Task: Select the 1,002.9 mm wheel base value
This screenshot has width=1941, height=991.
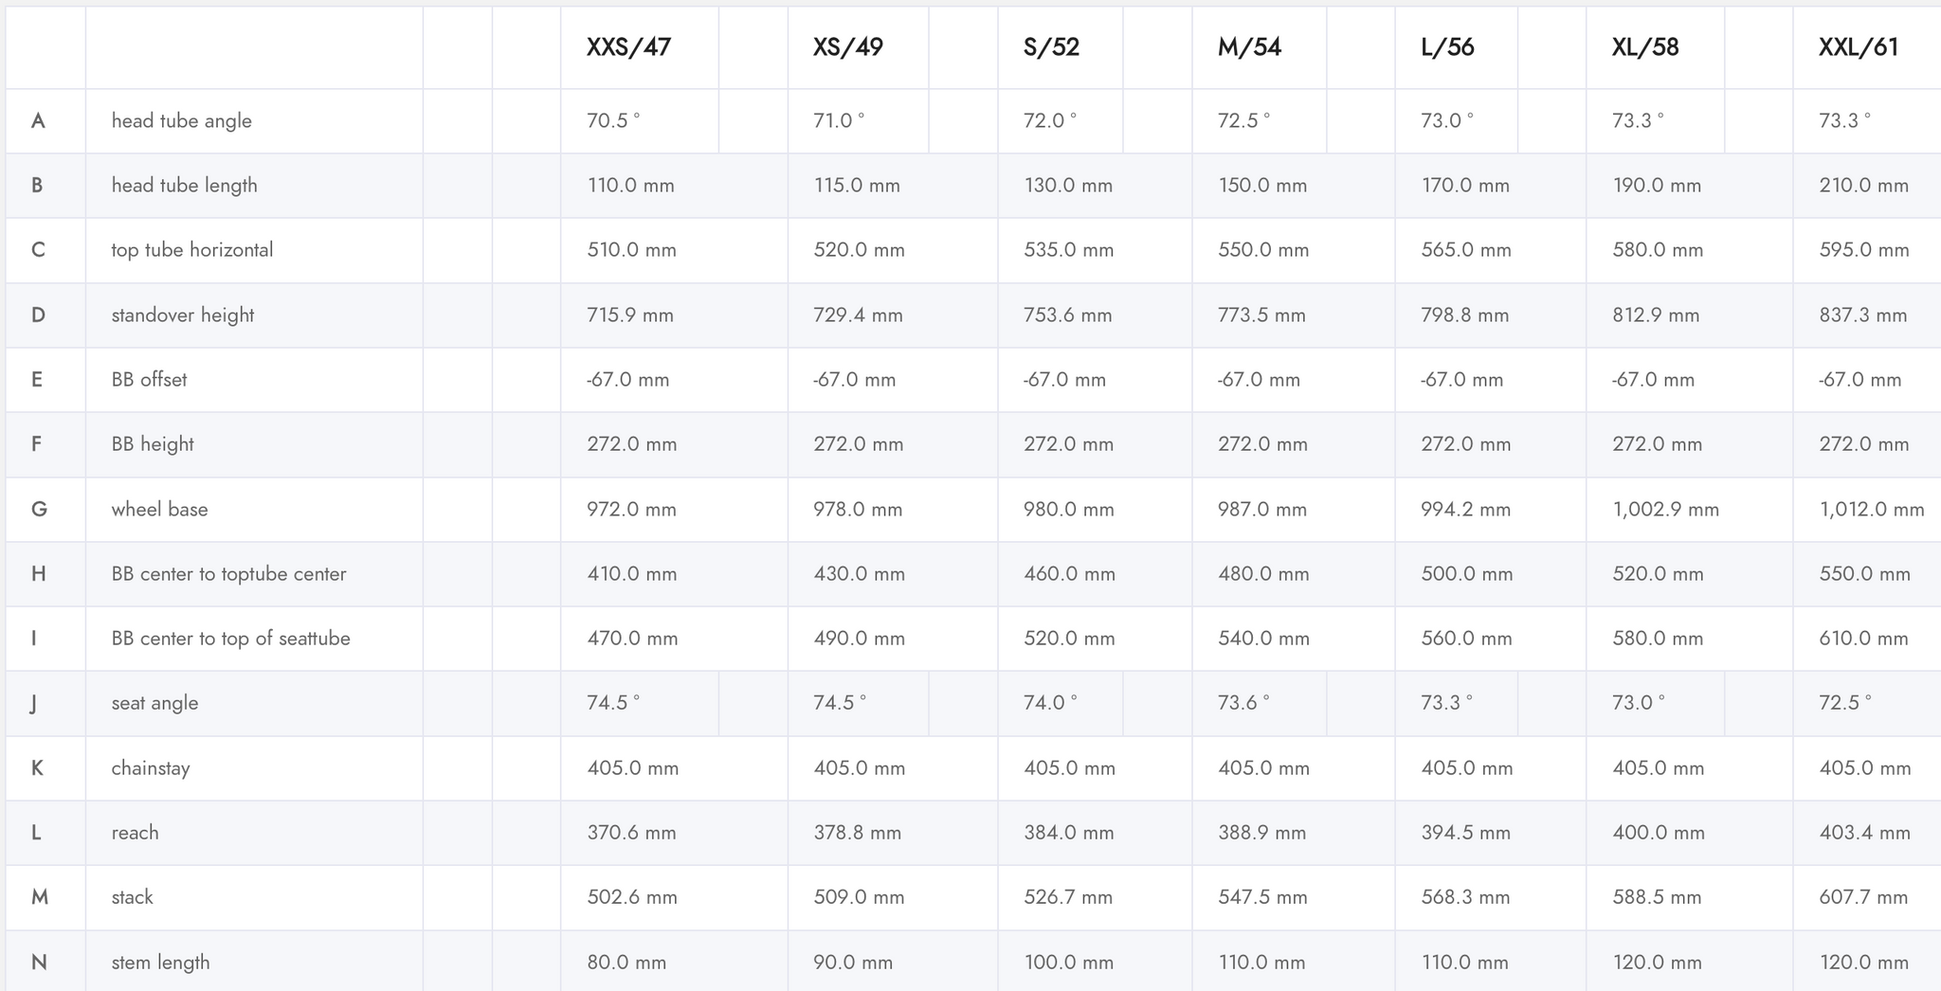Action: (x=1665, y=510)
